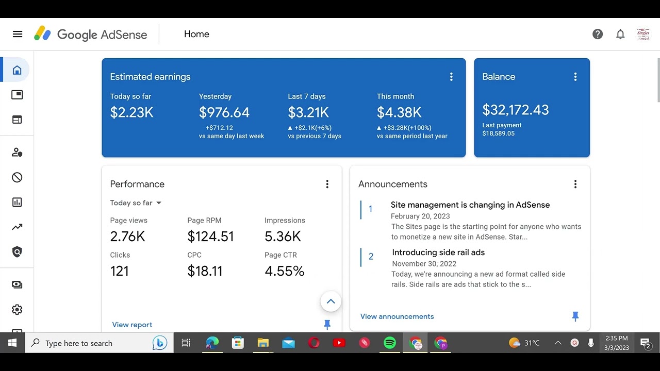Click View report link
This screenshot has width=660, height=371.
(132, 325)
